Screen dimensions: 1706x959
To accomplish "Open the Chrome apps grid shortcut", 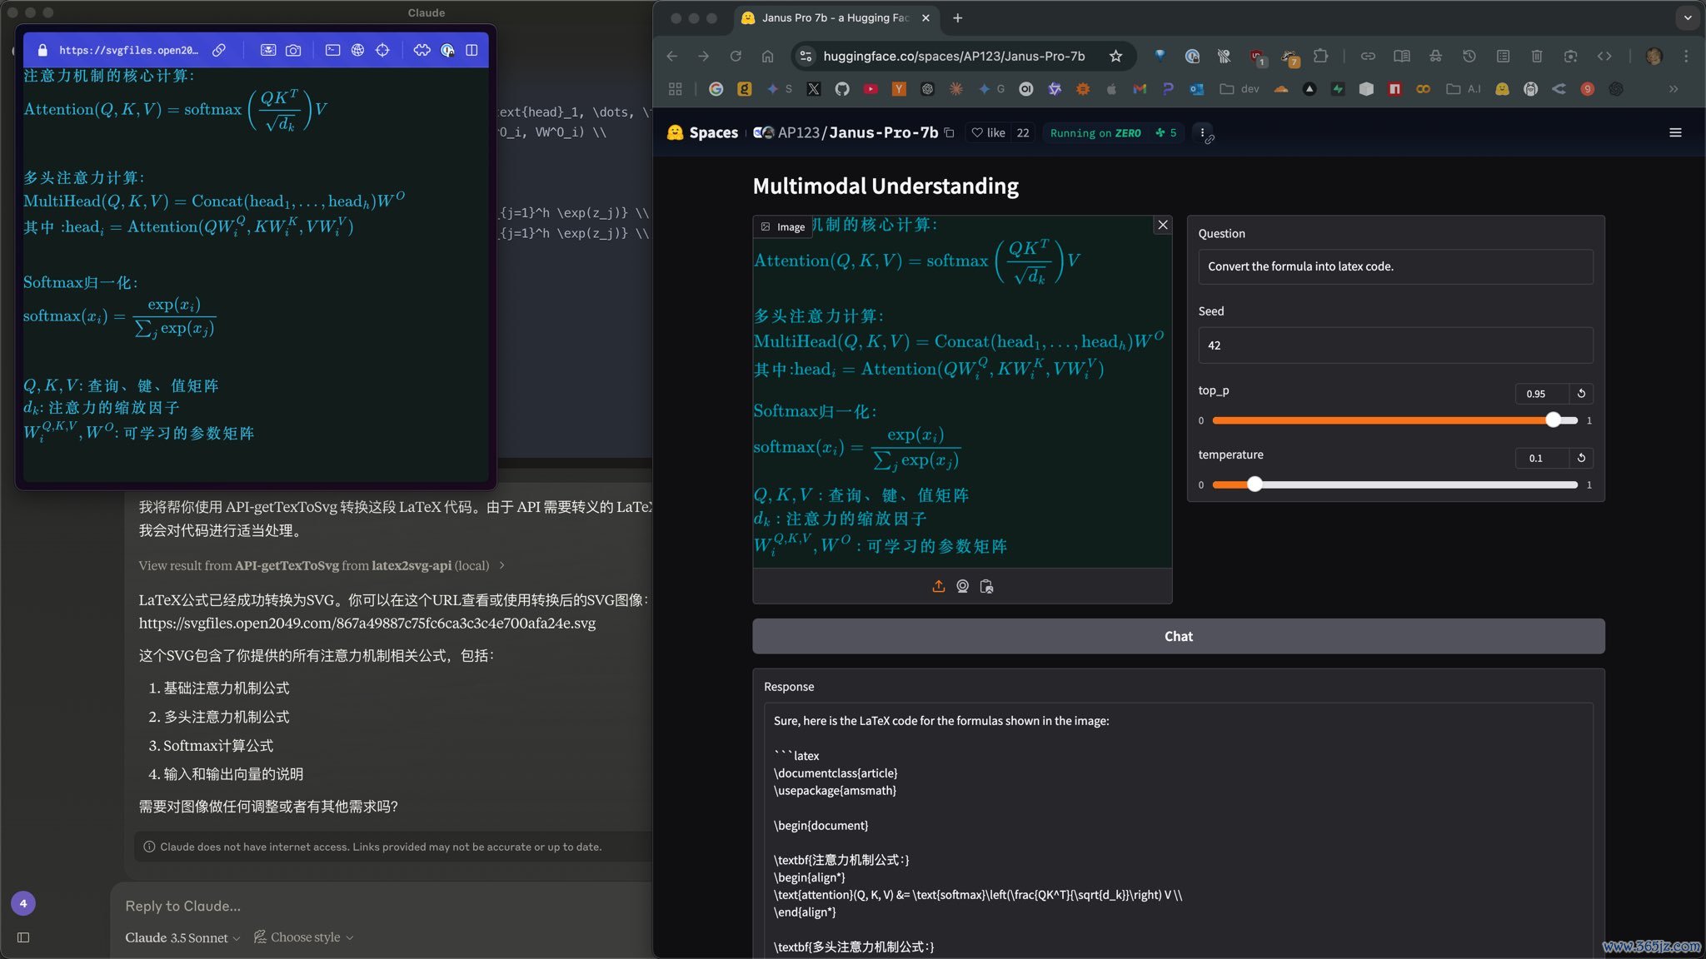I will [676, 89].
